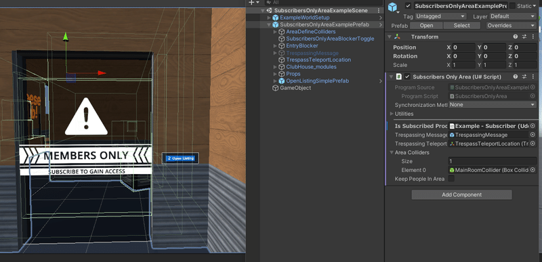542x262 pixels.
Task: Click object picker for Trespassing Message field
Action: (x=533, y=135)
